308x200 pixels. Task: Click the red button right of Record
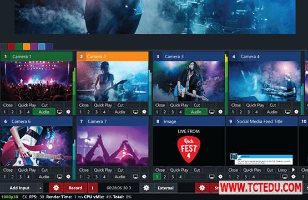[93, 188]
